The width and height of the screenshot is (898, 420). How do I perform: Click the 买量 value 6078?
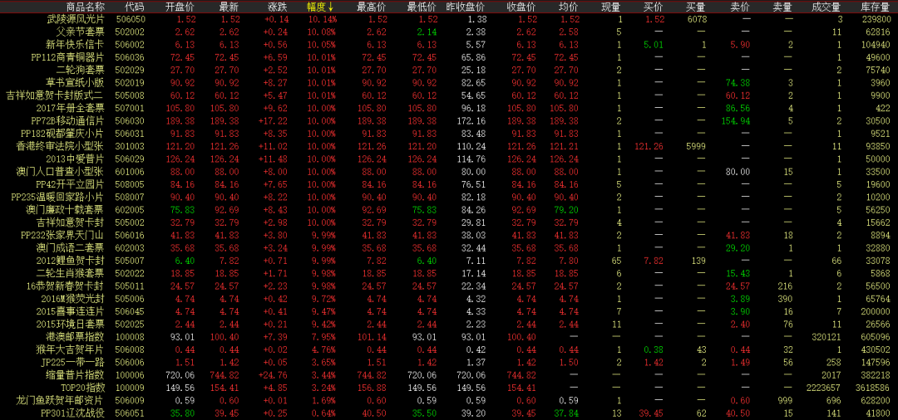(697, 19)
